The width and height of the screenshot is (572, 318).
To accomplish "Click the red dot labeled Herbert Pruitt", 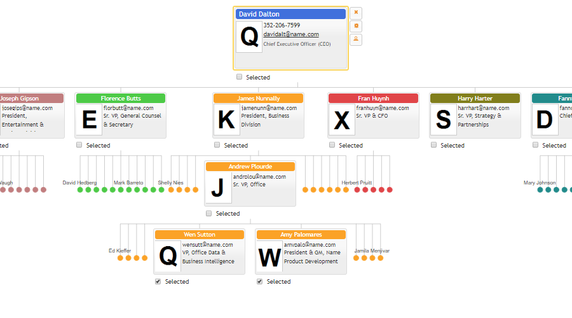I will pyautogui.click(x=357, y=190).
